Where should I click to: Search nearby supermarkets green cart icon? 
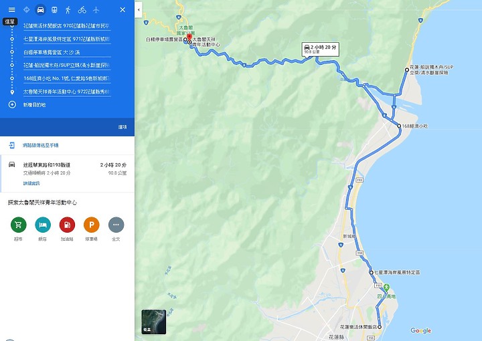(19, 225)
